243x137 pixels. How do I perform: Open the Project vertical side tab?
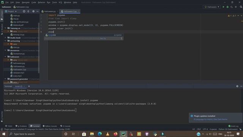point(2,15)
